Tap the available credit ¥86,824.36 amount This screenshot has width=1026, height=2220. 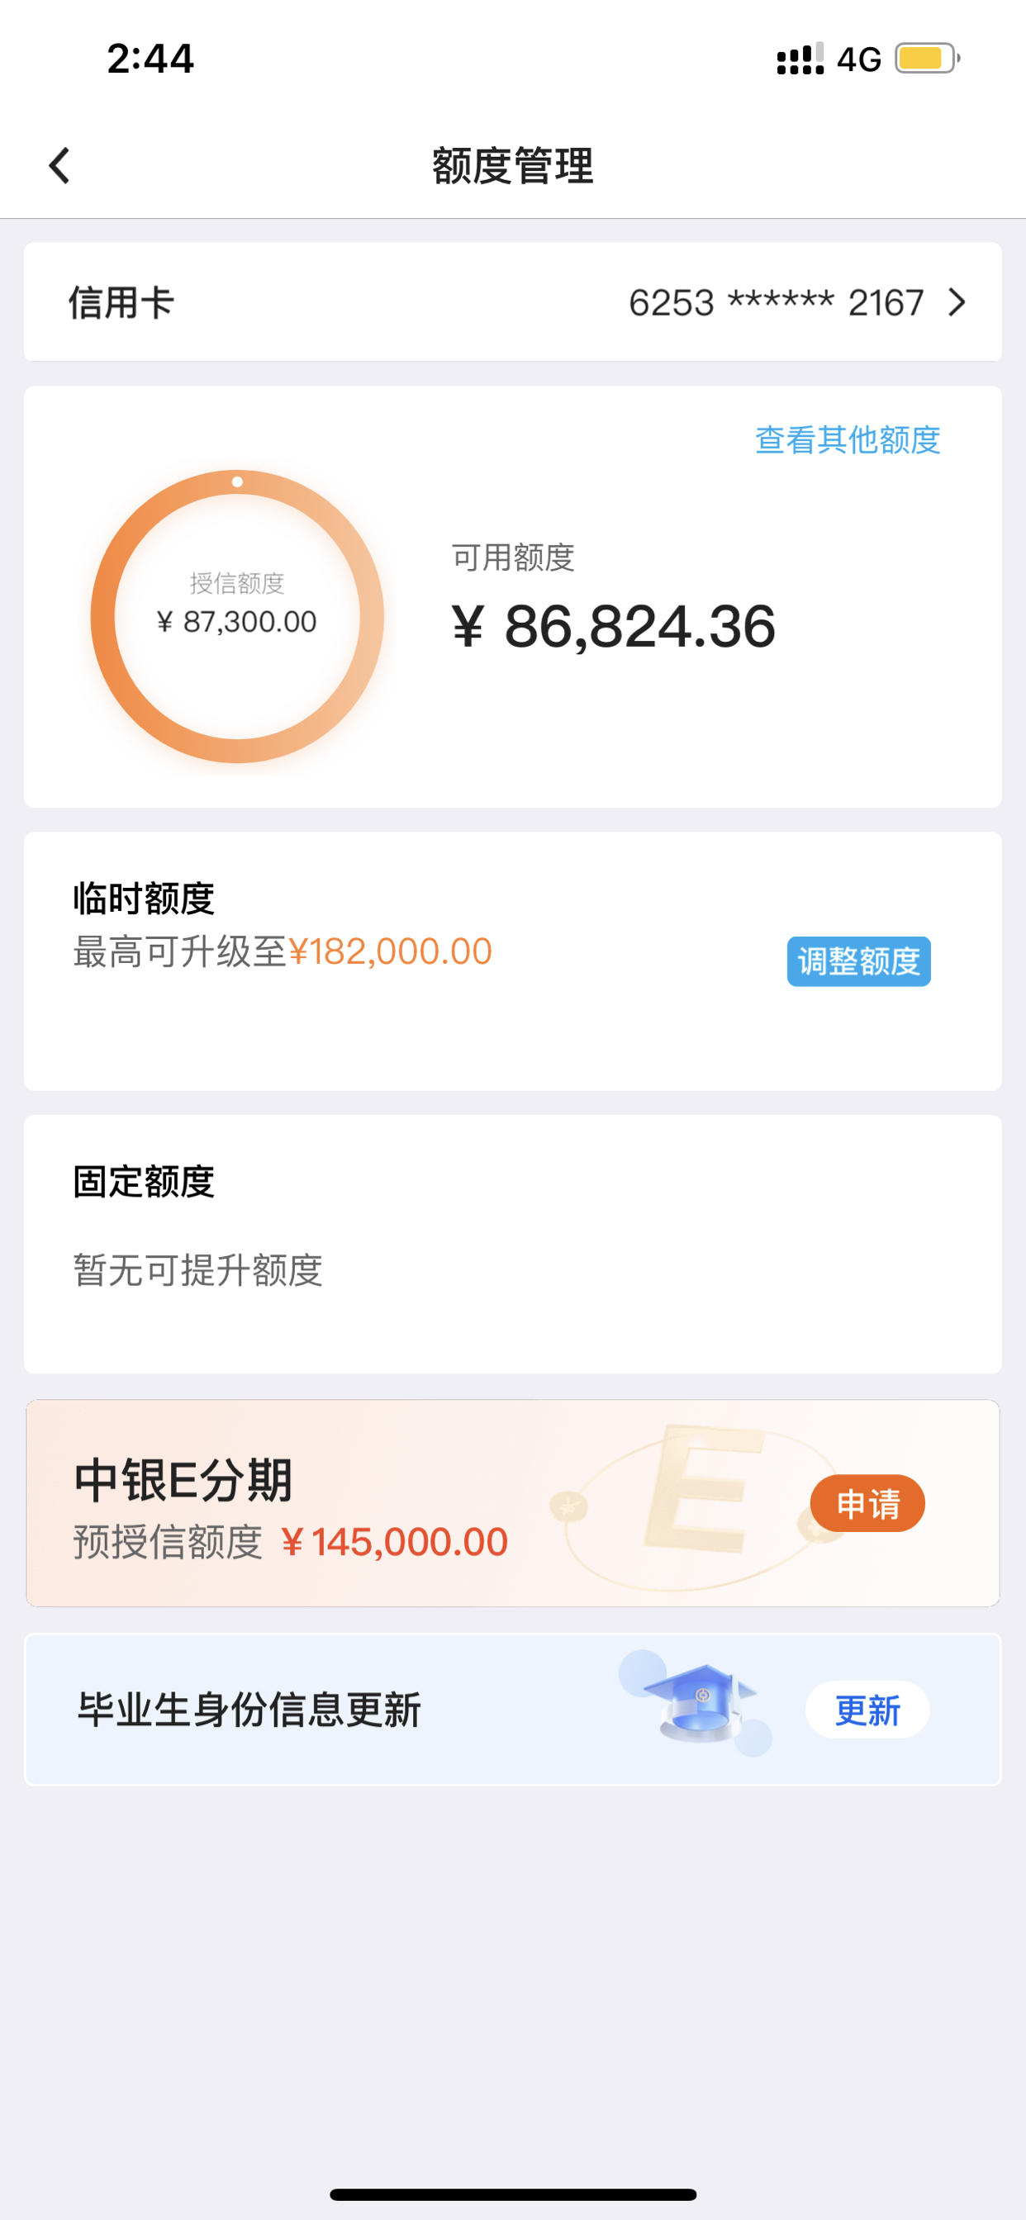[x=613, y=627]
